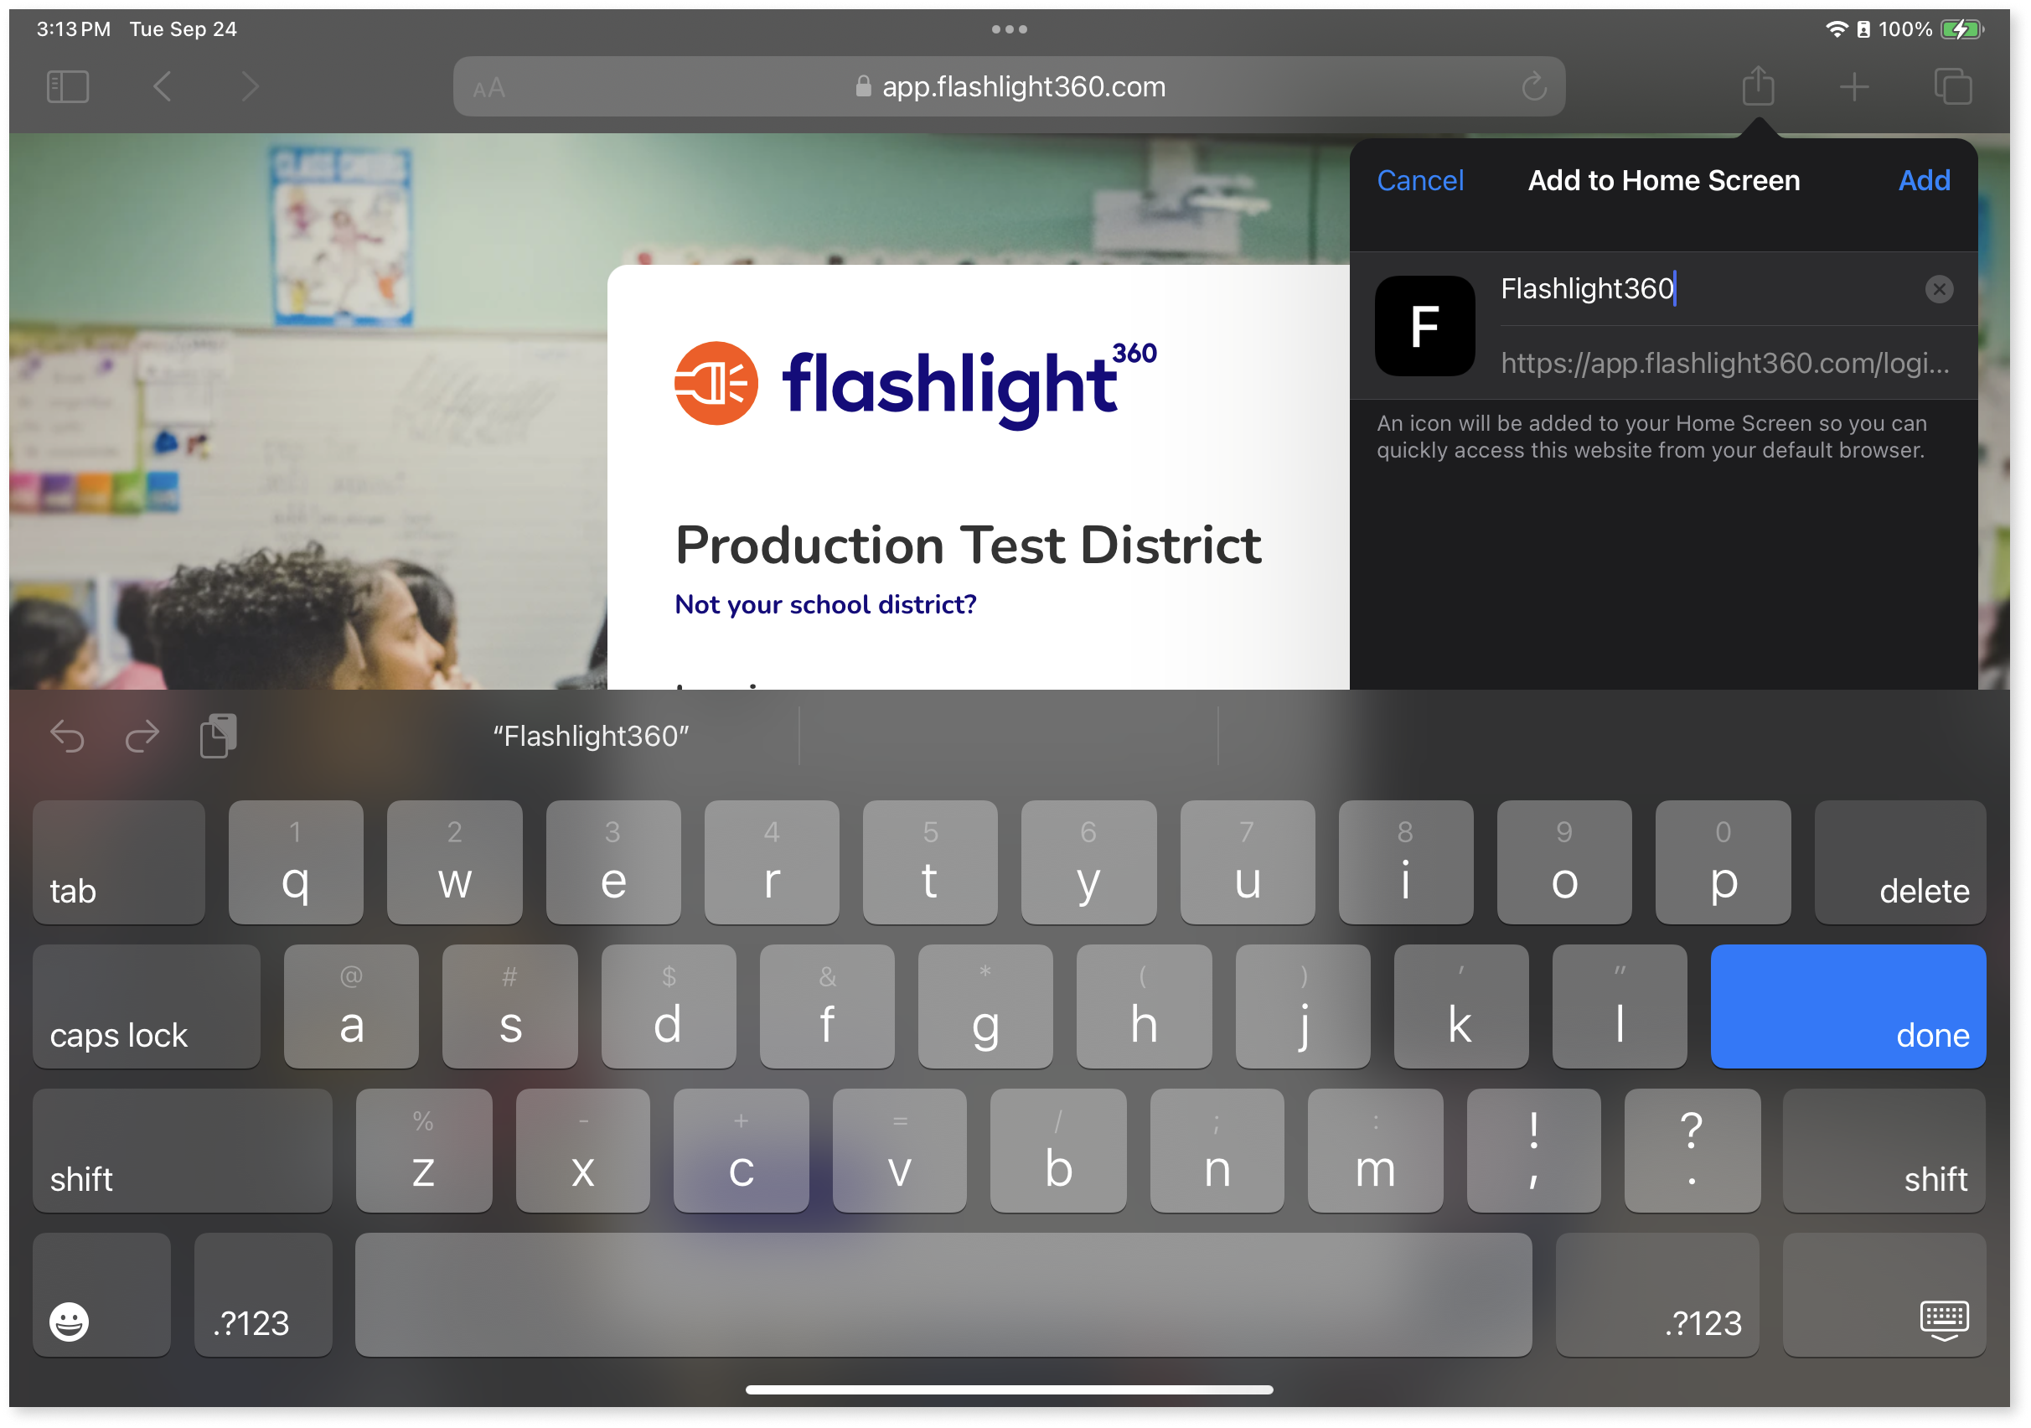
Task: Tap the delete key
Action: 1900,862
